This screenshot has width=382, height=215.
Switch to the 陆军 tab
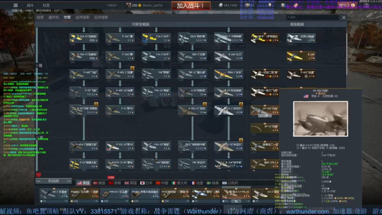[x=40, y=17]
